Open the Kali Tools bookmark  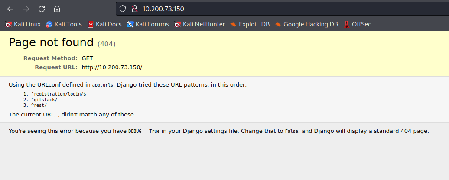(x=64, y=24)
